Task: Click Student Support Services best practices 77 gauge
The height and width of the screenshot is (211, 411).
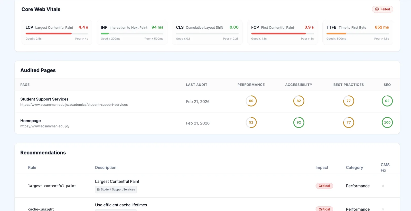Action: (x=349, y=101)
